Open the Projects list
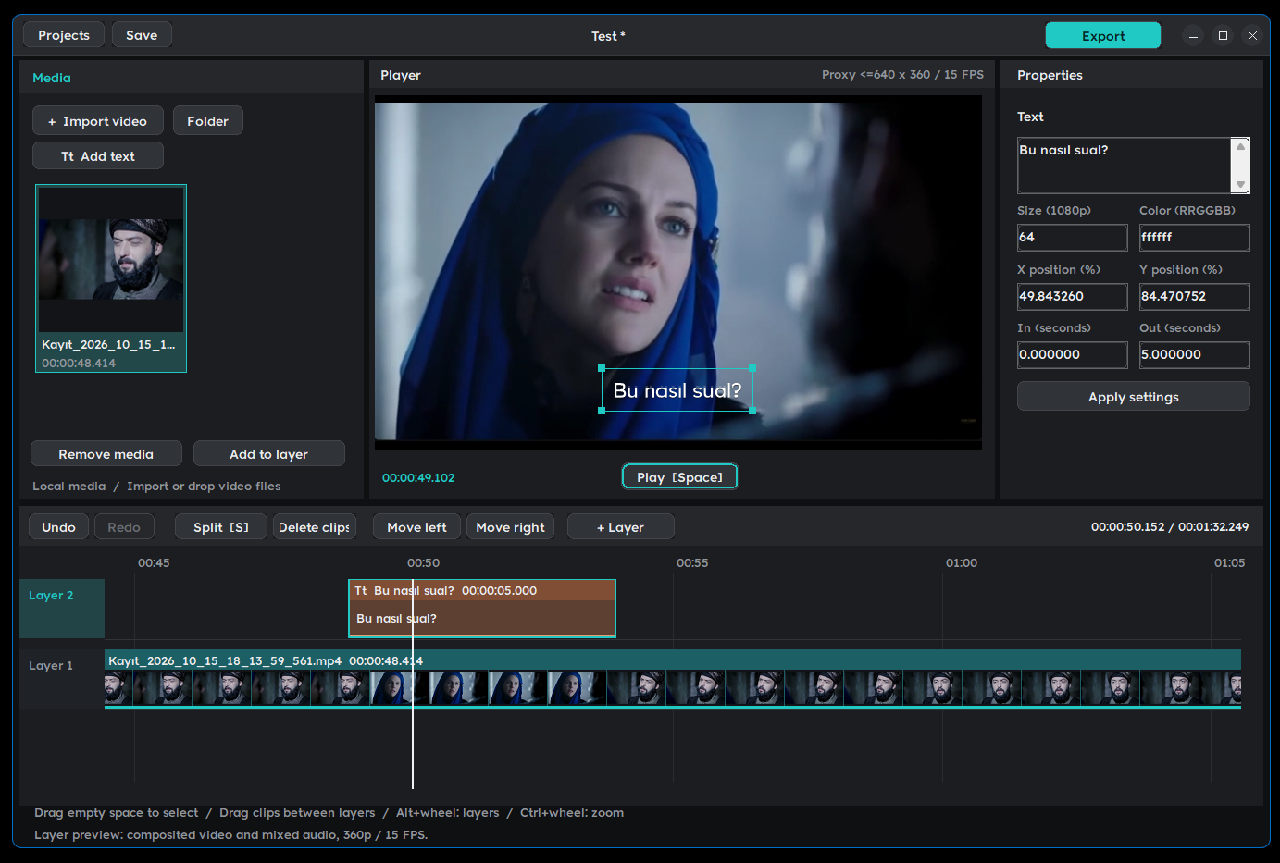1280x863 pixels. 64,35
